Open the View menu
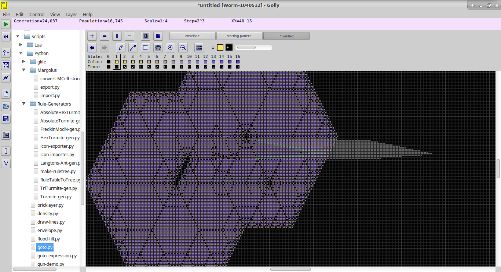 (x=55, y=15)
